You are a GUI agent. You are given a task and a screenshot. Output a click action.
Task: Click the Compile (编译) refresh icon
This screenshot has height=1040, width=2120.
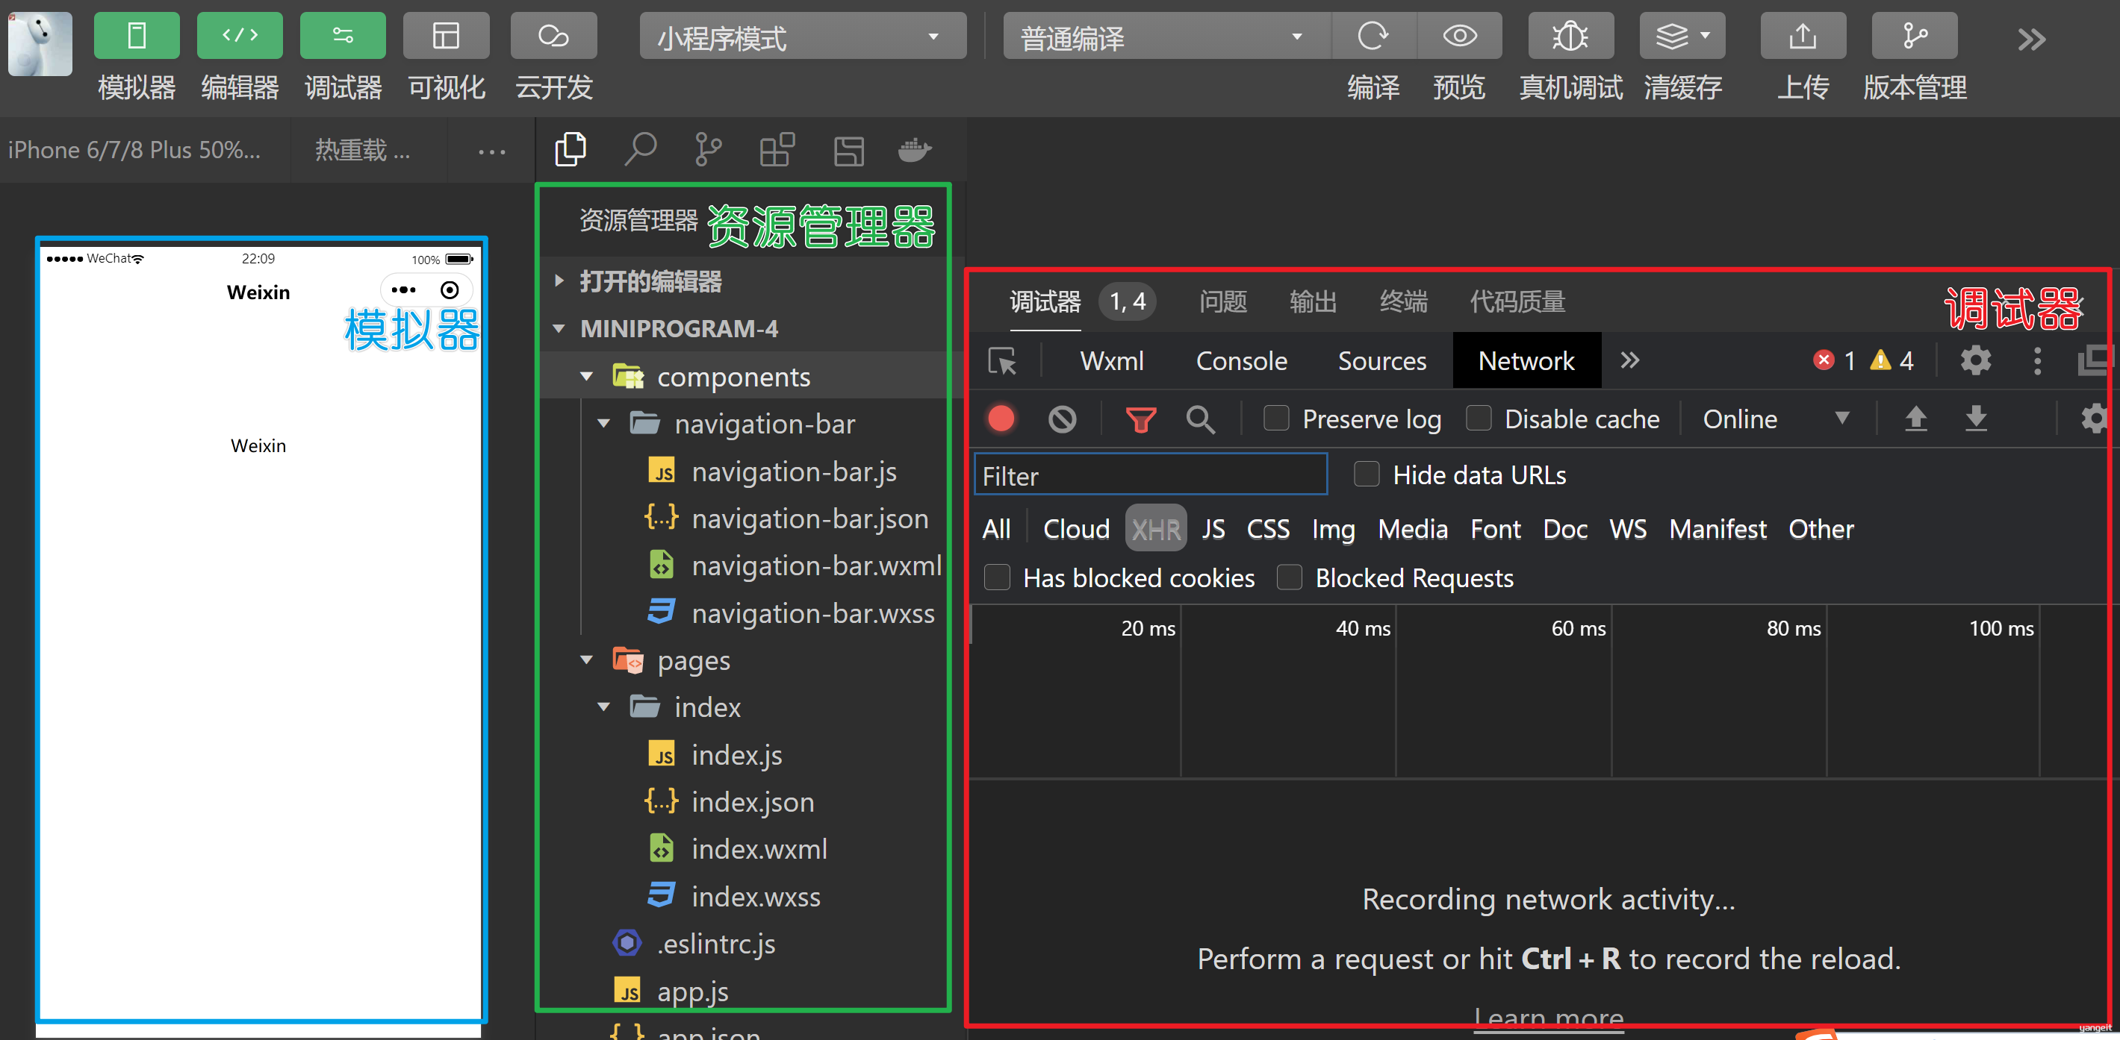click(x=1373, y=36)
